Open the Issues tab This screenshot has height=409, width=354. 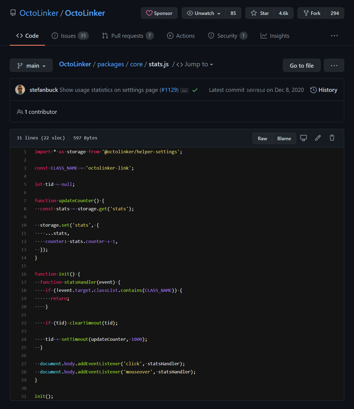pos(70,36)
